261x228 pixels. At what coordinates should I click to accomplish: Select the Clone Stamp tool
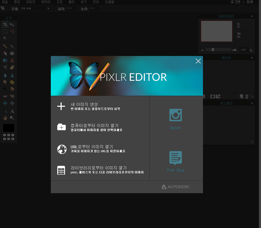[x=12, y=60]
